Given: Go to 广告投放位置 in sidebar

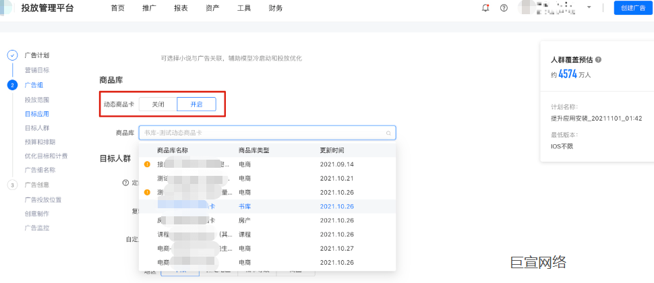Looking at the screenshot, I should [43, 199].
